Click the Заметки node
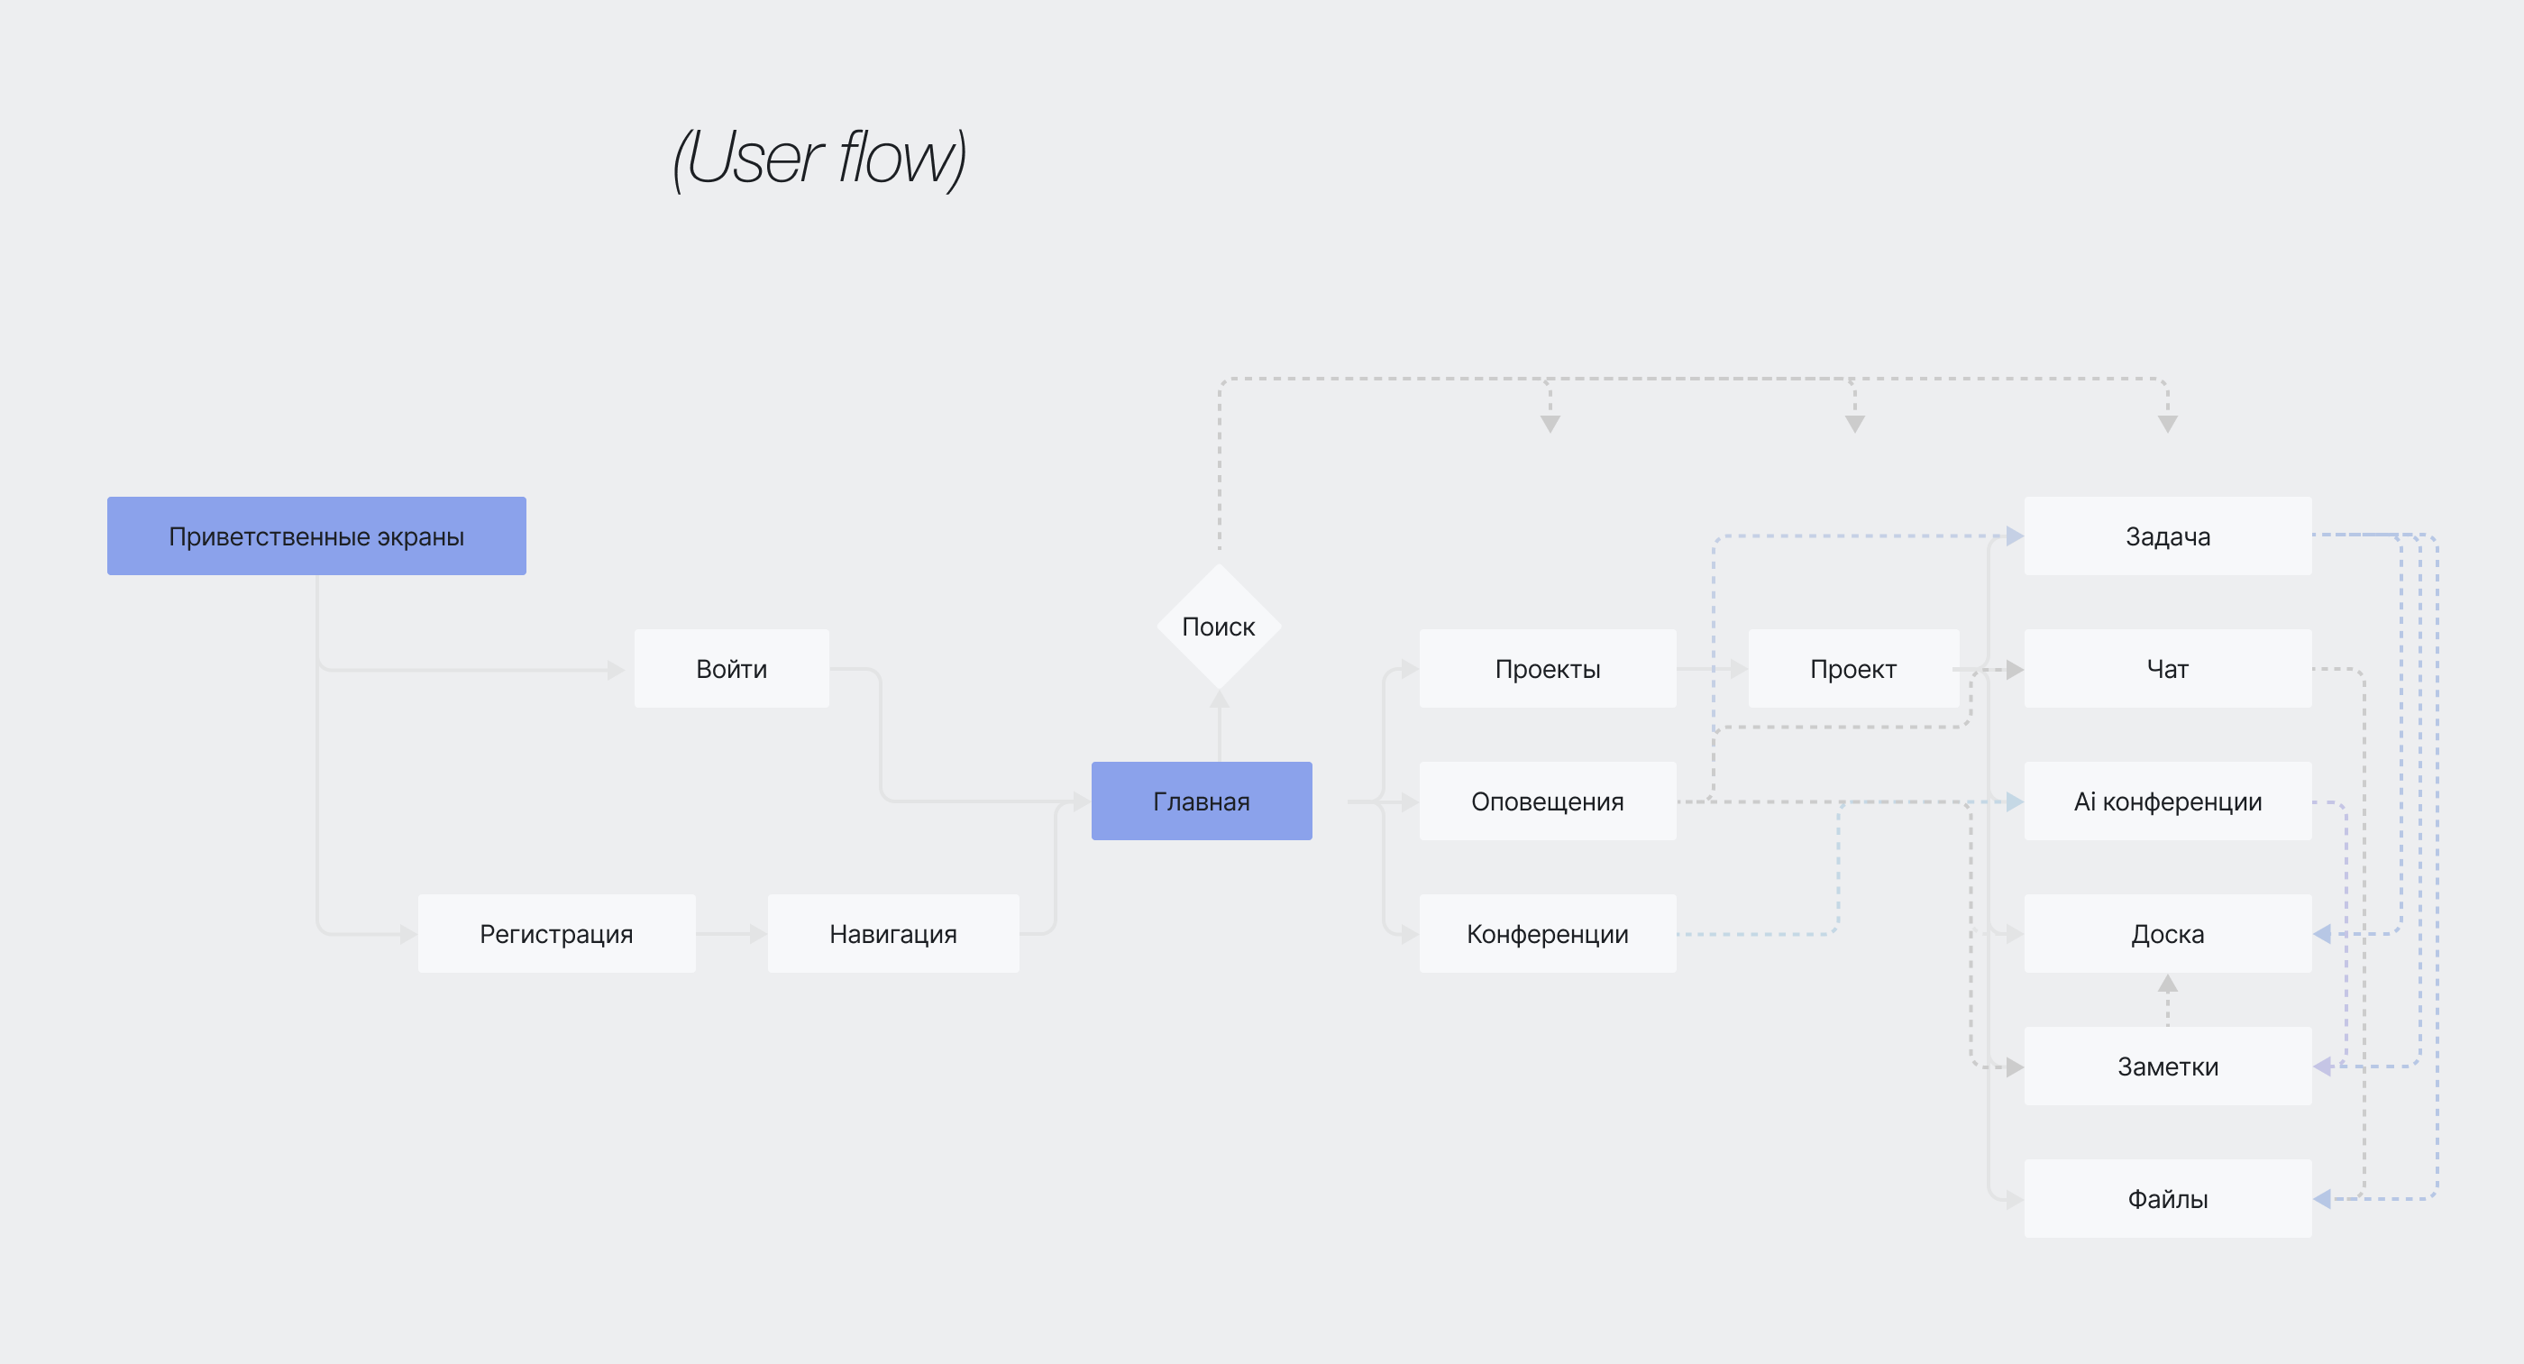The width and height of the screenshot is (2524, 1364). pyautogui.click(x=2166, y=1065)
